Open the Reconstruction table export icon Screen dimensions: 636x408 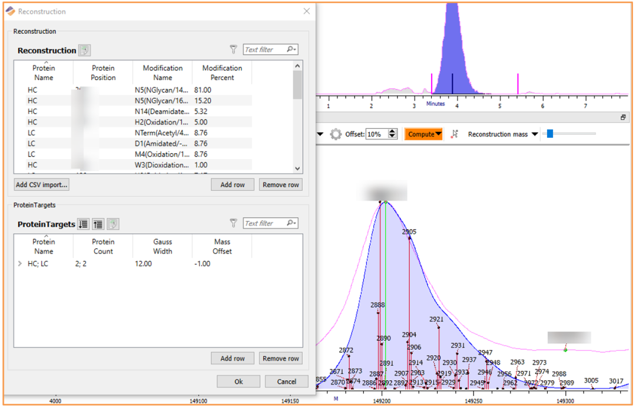coord(84,50)
